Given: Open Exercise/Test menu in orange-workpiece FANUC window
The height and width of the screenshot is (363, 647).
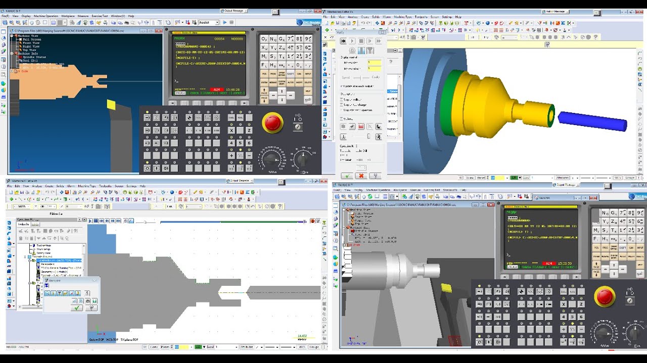Looking at the screenshot, I should pyautogui.click(x=100, y=16).
